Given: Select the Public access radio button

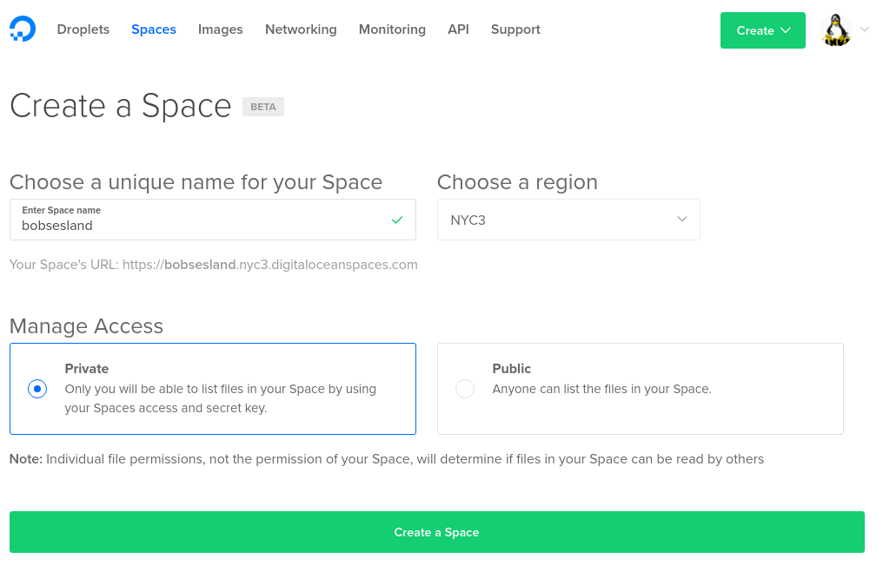Looking at the screenshot, I should (x=465, y=389).
